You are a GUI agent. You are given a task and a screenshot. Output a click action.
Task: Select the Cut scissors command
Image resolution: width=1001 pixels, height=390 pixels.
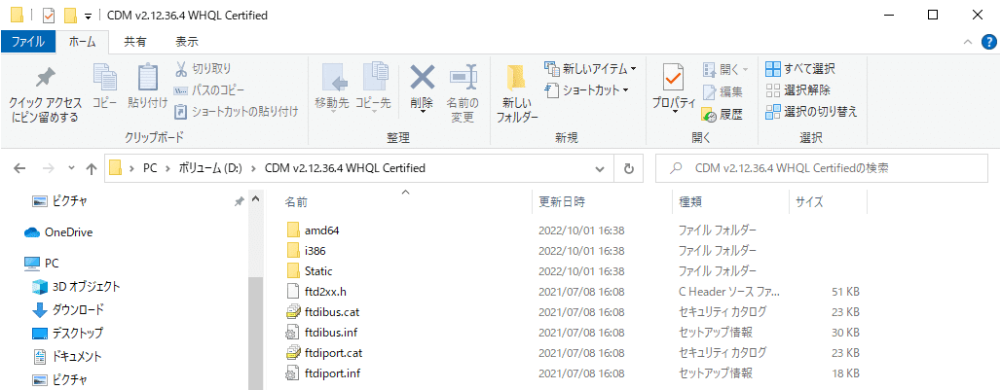[x=203, y=69]
